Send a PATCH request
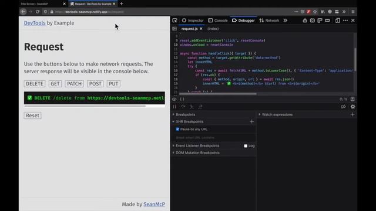The width and height of the screenshot is (376, 211). (x=75, y=84)
